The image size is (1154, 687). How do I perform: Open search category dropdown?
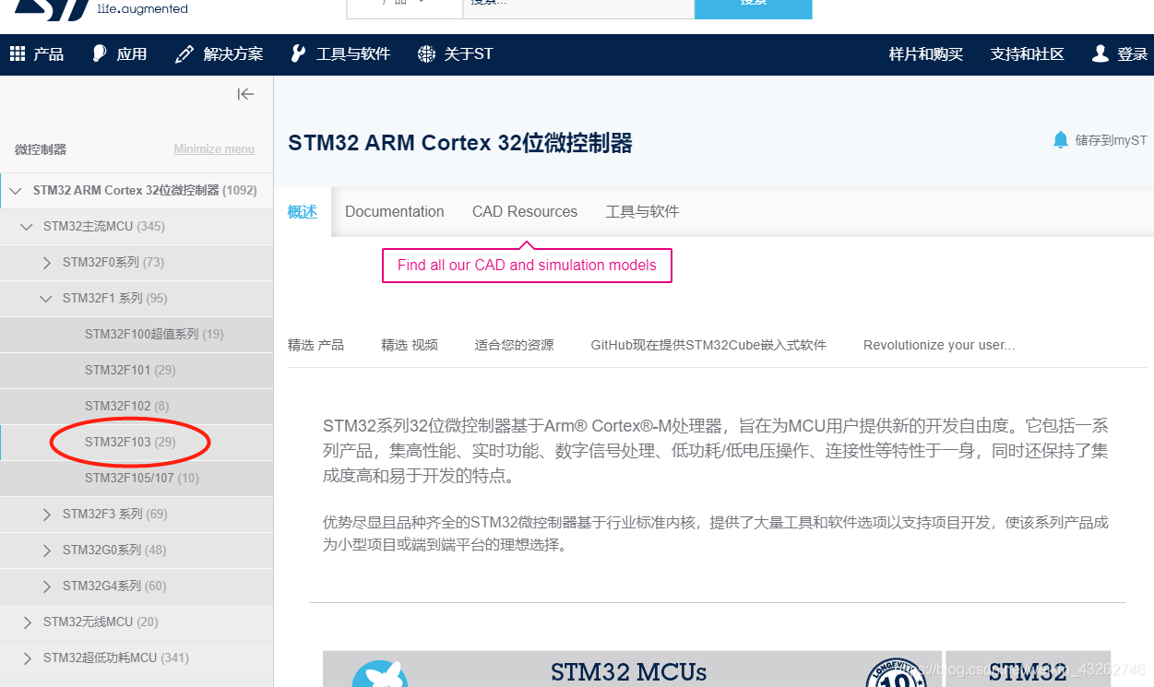pos(405,8)
